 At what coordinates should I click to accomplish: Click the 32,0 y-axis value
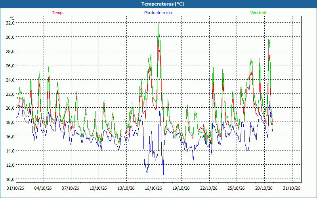click(10, 23)
